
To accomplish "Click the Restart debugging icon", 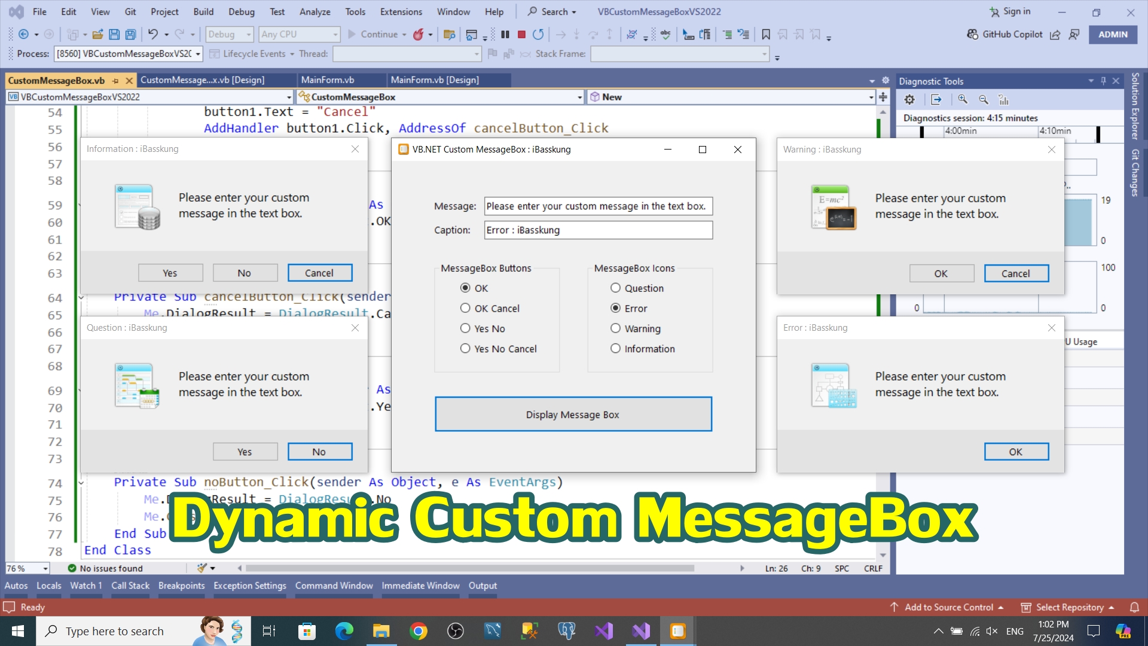I will click(538, 35).
